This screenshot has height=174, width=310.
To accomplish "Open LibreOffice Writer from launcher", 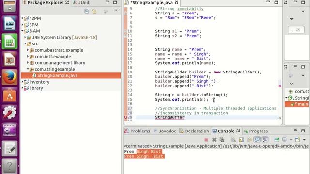I will coord(10,24).
